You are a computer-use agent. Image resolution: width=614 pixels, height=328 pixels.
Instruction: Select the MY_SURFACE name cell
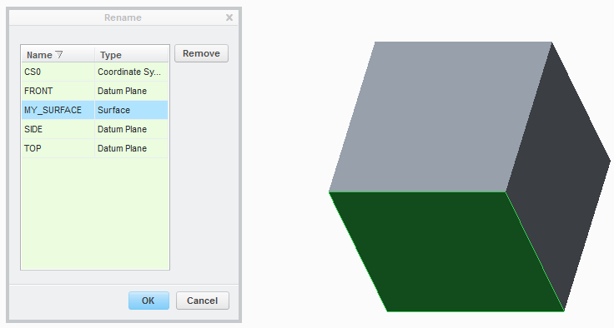[58, 110]
